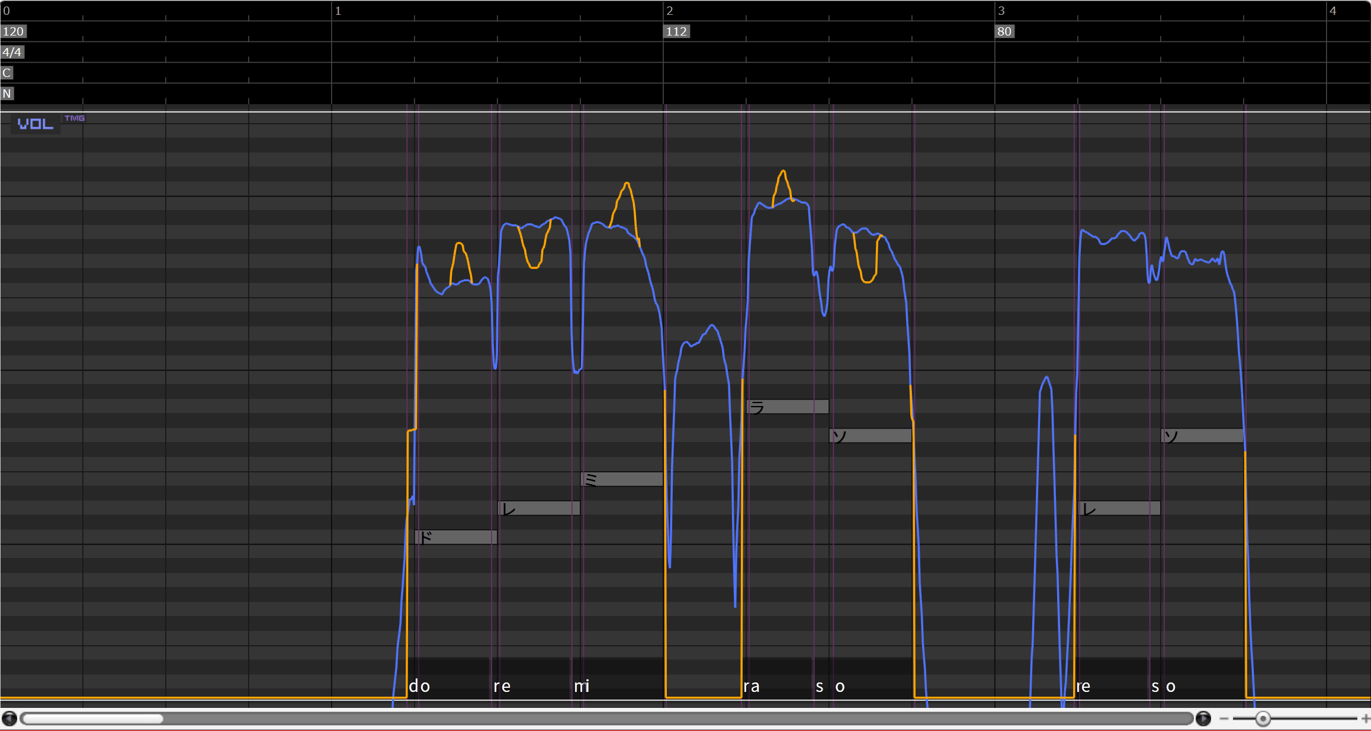Click the scroll-left arrow button

pos(9,719)
